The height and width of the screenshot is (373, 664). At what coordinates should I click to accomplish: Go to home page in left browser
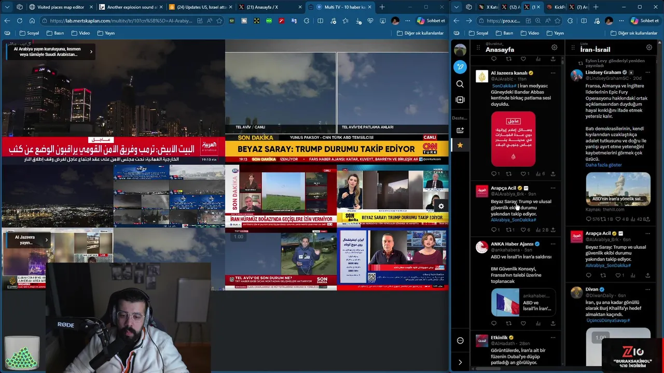tap(32, 21)
